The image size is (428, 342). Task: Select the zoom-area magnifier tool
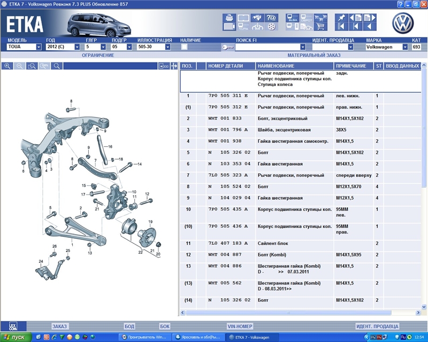(x=32, y=66)
